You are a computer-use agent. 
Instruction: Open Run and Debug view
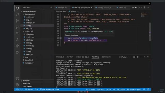(17, 27)
